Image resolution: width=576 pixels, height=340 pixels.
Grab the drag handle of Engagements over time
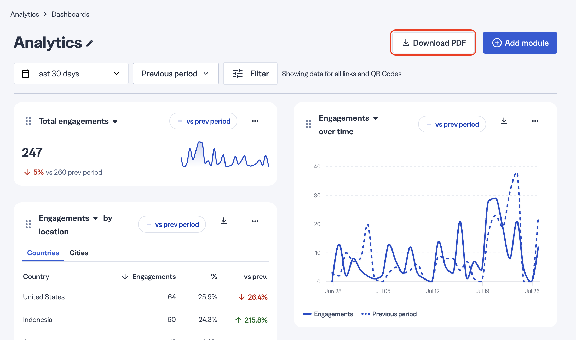[x=308, y=124]
